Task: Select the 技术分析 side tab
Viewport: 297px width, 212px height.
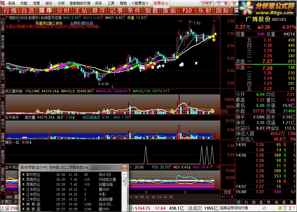Action: [3, 42]
